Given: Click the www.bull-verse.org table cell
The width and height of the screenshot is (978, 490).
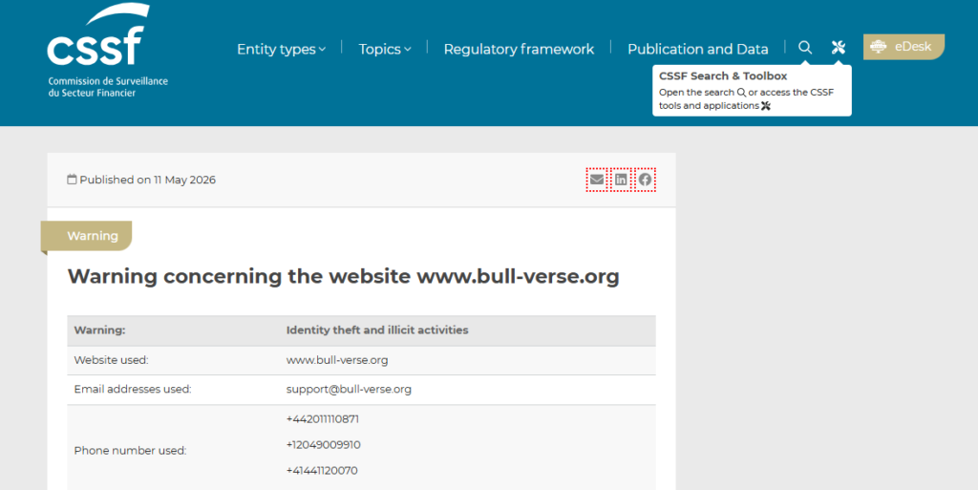Looking at the screenshot, I should point(337,360).
